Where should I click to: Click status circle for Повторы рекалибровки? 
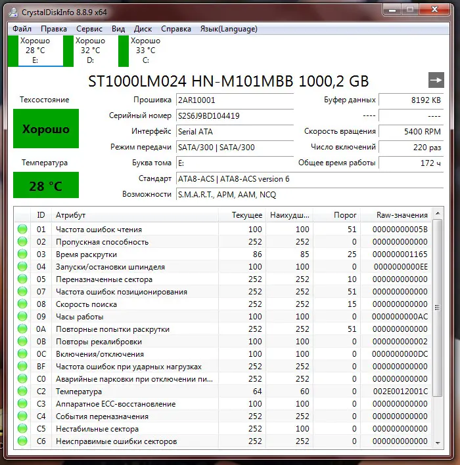click(x=22, y=341)
